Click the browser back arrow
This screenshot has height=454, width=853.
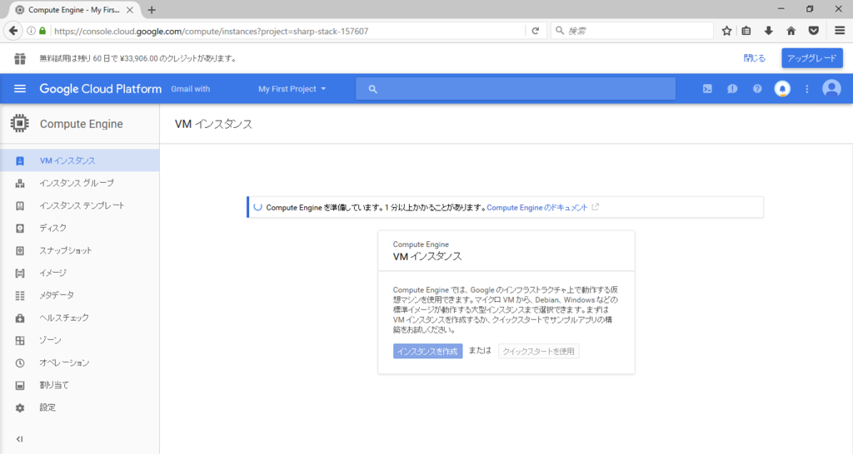coord(13,31)
